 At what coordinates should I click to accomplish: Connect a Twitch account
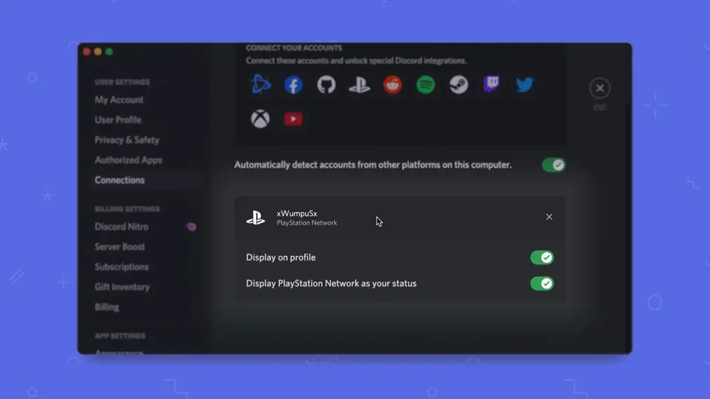[492, 84]
